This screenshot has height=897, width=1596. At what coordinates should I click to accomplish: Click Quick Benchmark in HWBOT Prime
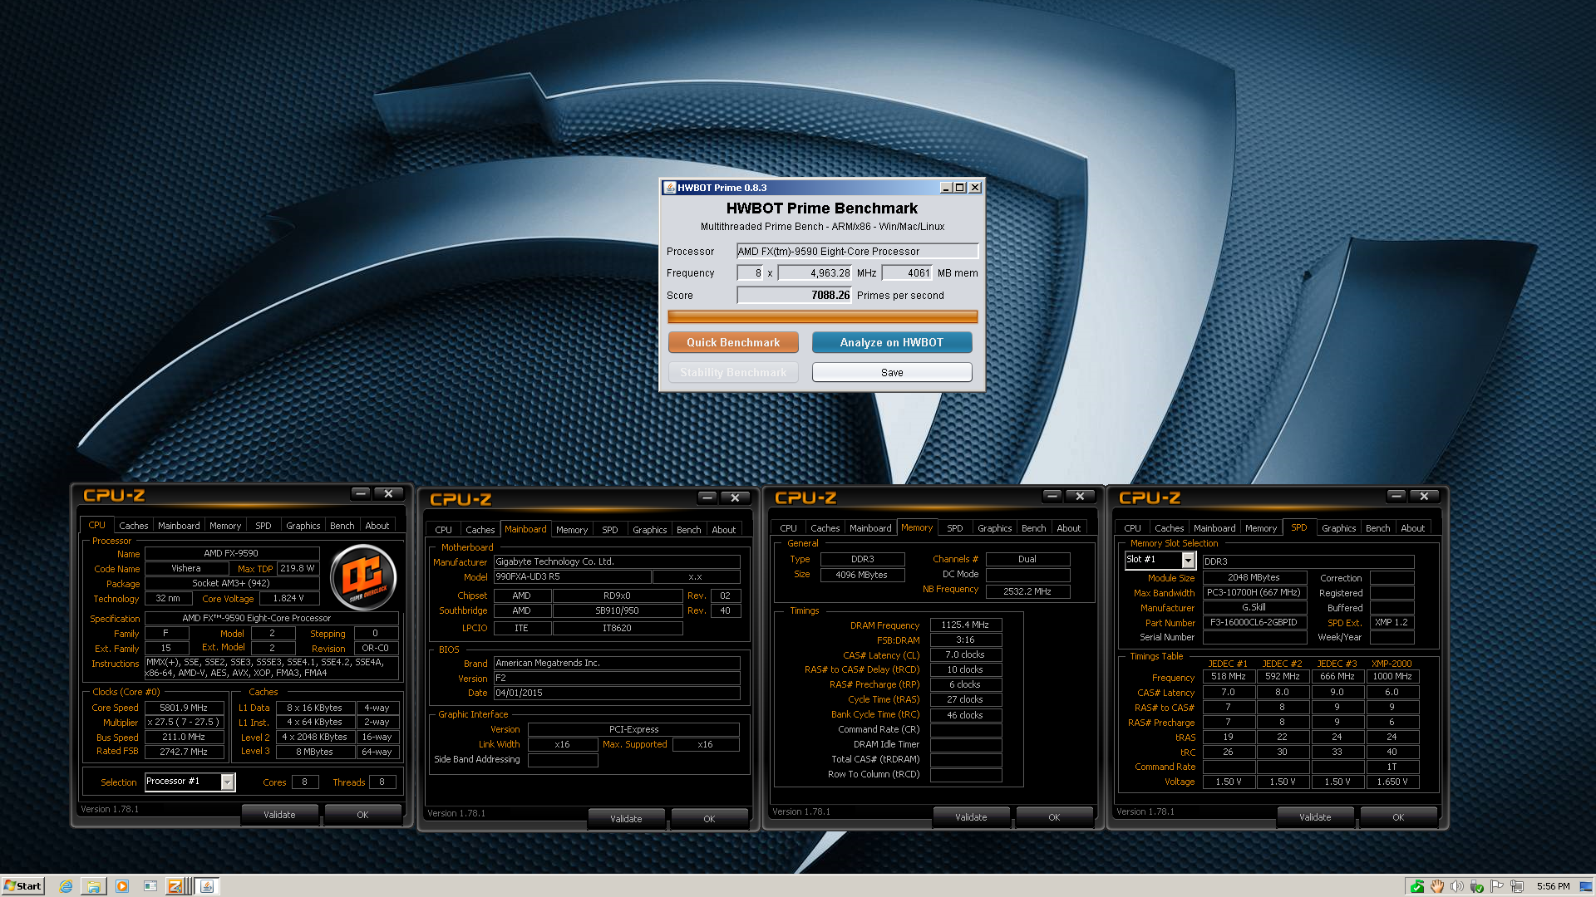pyautogui.click(x=733, y=342)
